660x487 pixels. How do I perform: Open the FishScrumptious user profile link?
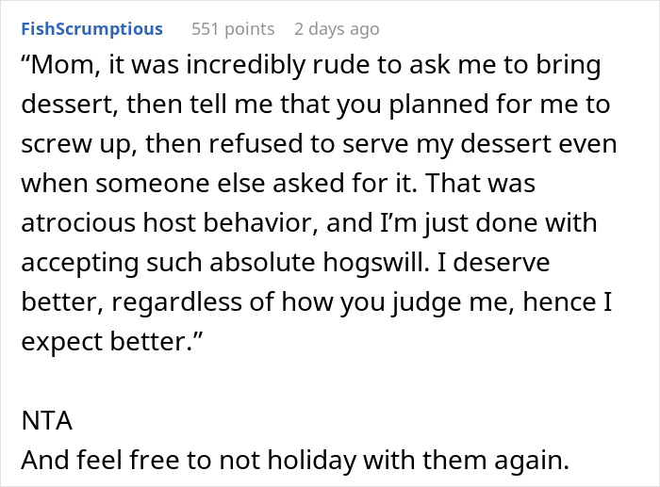pos(91,29)
